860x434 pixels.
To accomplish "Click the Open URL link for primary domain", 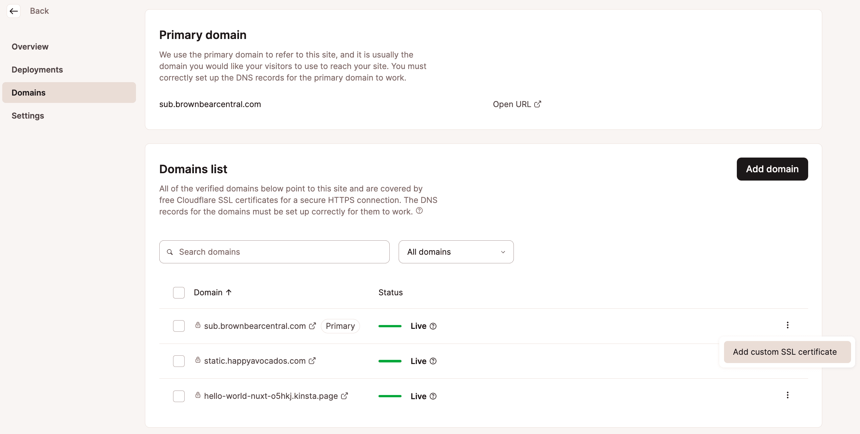I will point(516,104).
